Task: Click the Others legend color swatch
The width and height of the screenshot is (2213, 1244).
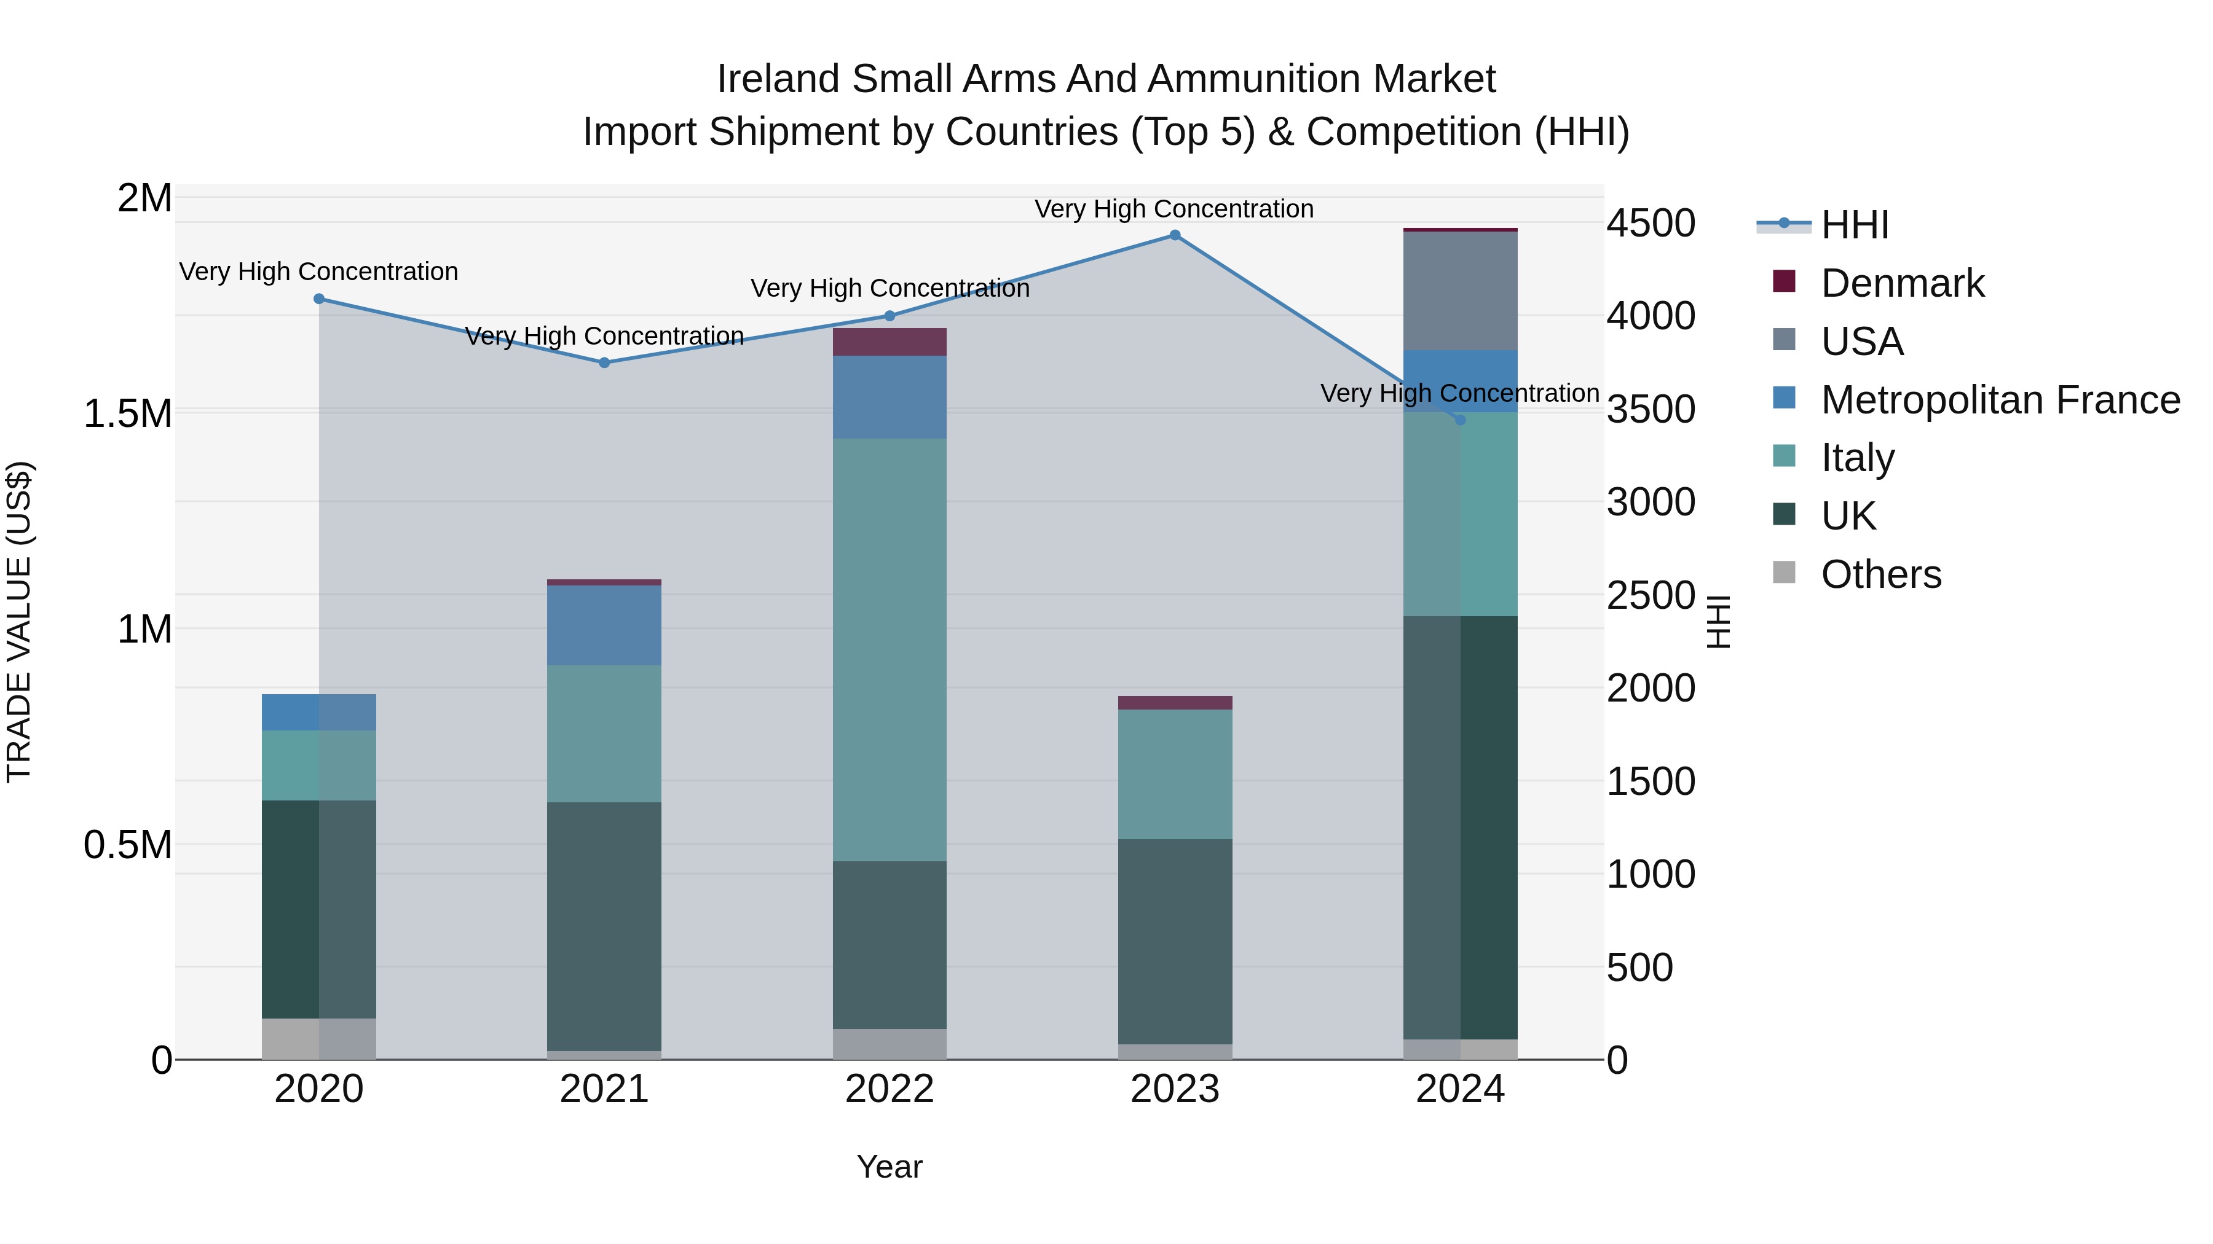Action: coord(1783,573)
